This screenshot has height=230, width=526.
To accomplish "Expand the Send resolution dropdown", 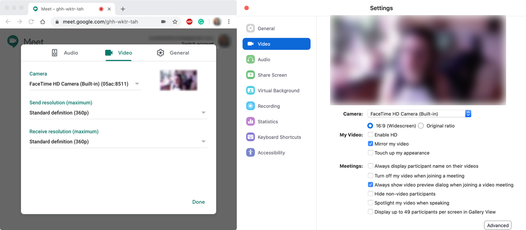I will [203, 112].
